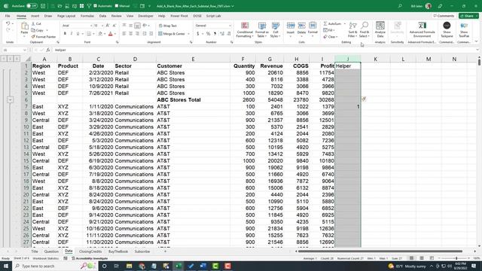Image resolution: width=482 pixels, height=271 pixels.
Task: Click the formula bar showing Helper
Action: (264, 50)
